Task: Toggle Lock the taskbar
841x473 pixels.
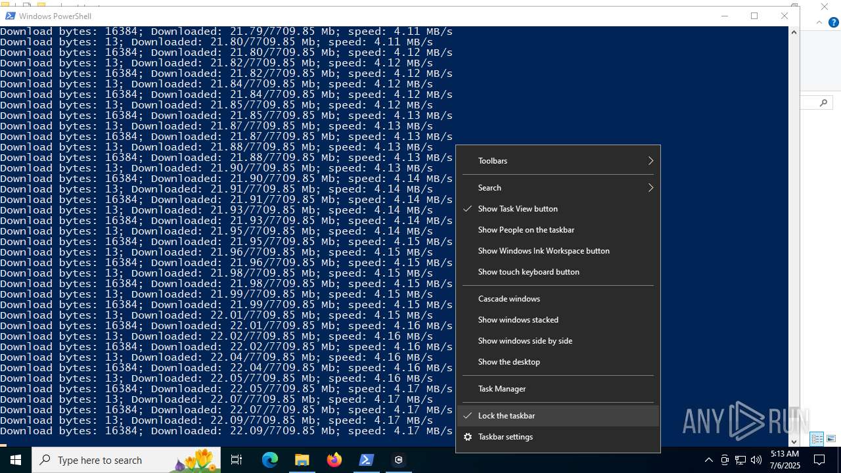Action: [558, 416]
